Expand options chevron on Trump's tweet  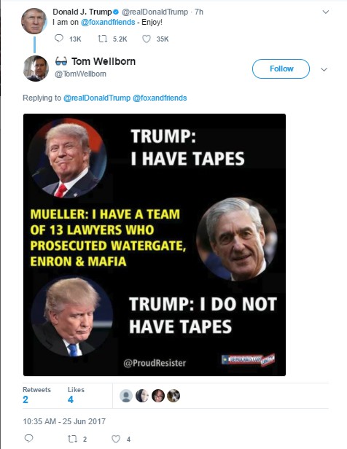point(326,12)
